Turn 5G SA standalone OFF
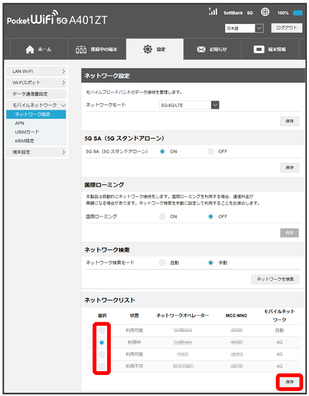Screen dimensions: 309x396 coord(211,152)
